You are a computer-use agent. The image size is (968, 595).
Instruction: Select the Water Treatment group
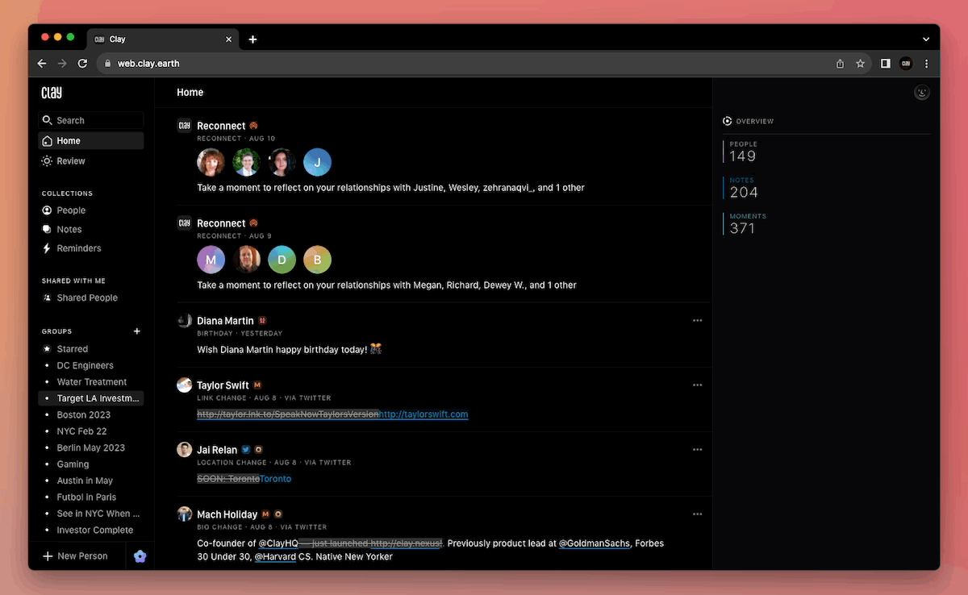90,382
